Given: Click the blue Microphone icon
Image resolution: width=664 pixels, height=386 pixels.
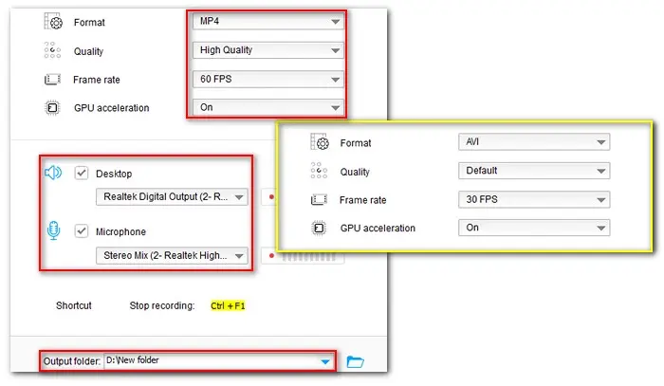Looking at the screenshot, I should (53, 230).
